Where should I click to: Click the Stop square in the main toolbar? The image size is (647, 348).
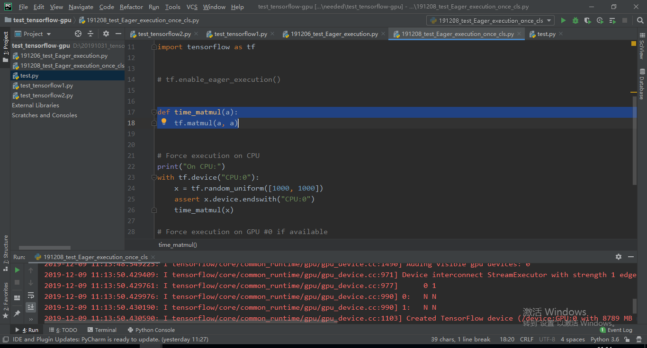625,20
